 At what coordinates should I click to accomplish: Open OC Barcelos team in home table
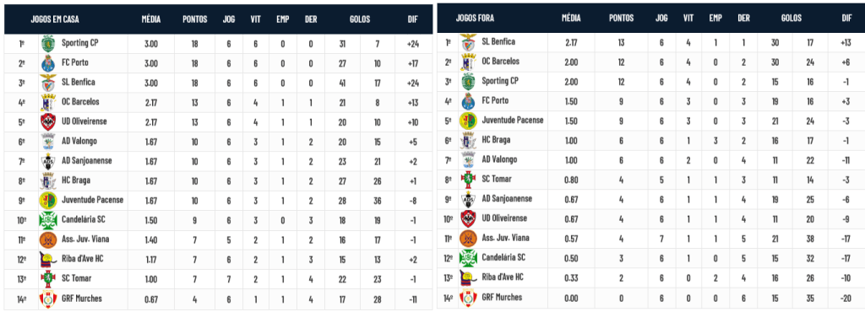click(x=80, y=102)
